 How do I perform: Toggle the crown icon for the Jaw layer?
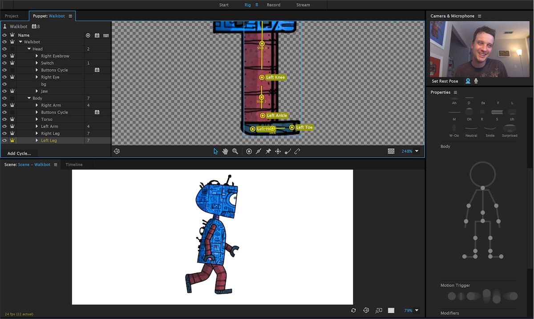point(12,91)
